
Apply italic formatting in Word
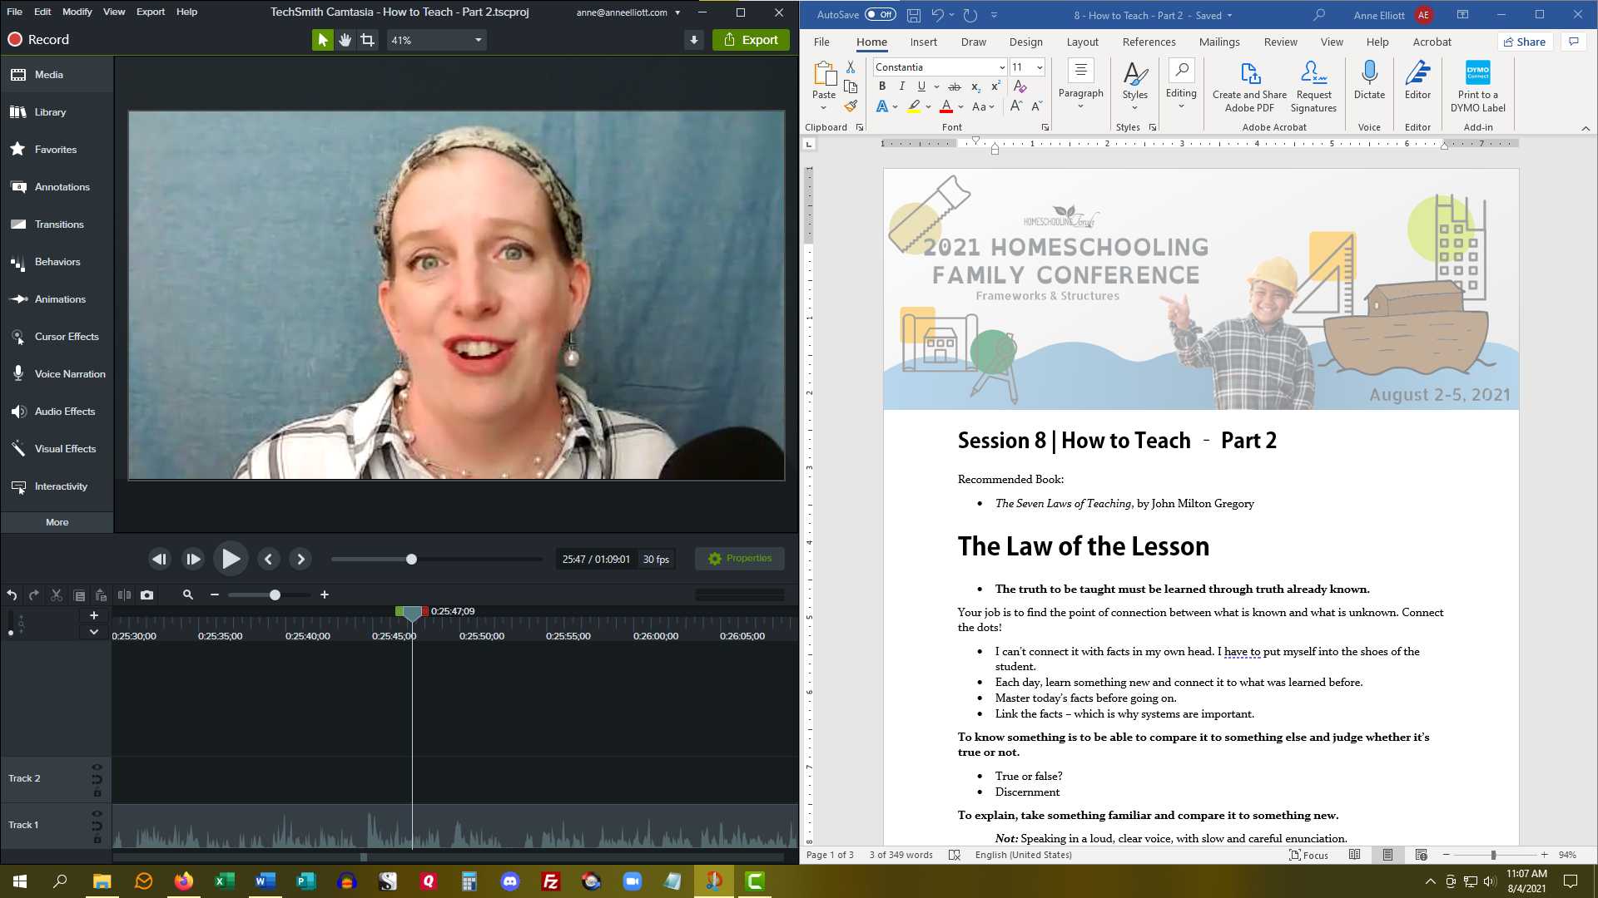901,86
